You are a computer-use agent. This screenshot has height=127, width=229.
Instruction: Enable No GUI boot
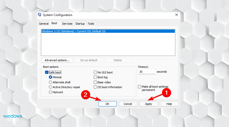95,72
